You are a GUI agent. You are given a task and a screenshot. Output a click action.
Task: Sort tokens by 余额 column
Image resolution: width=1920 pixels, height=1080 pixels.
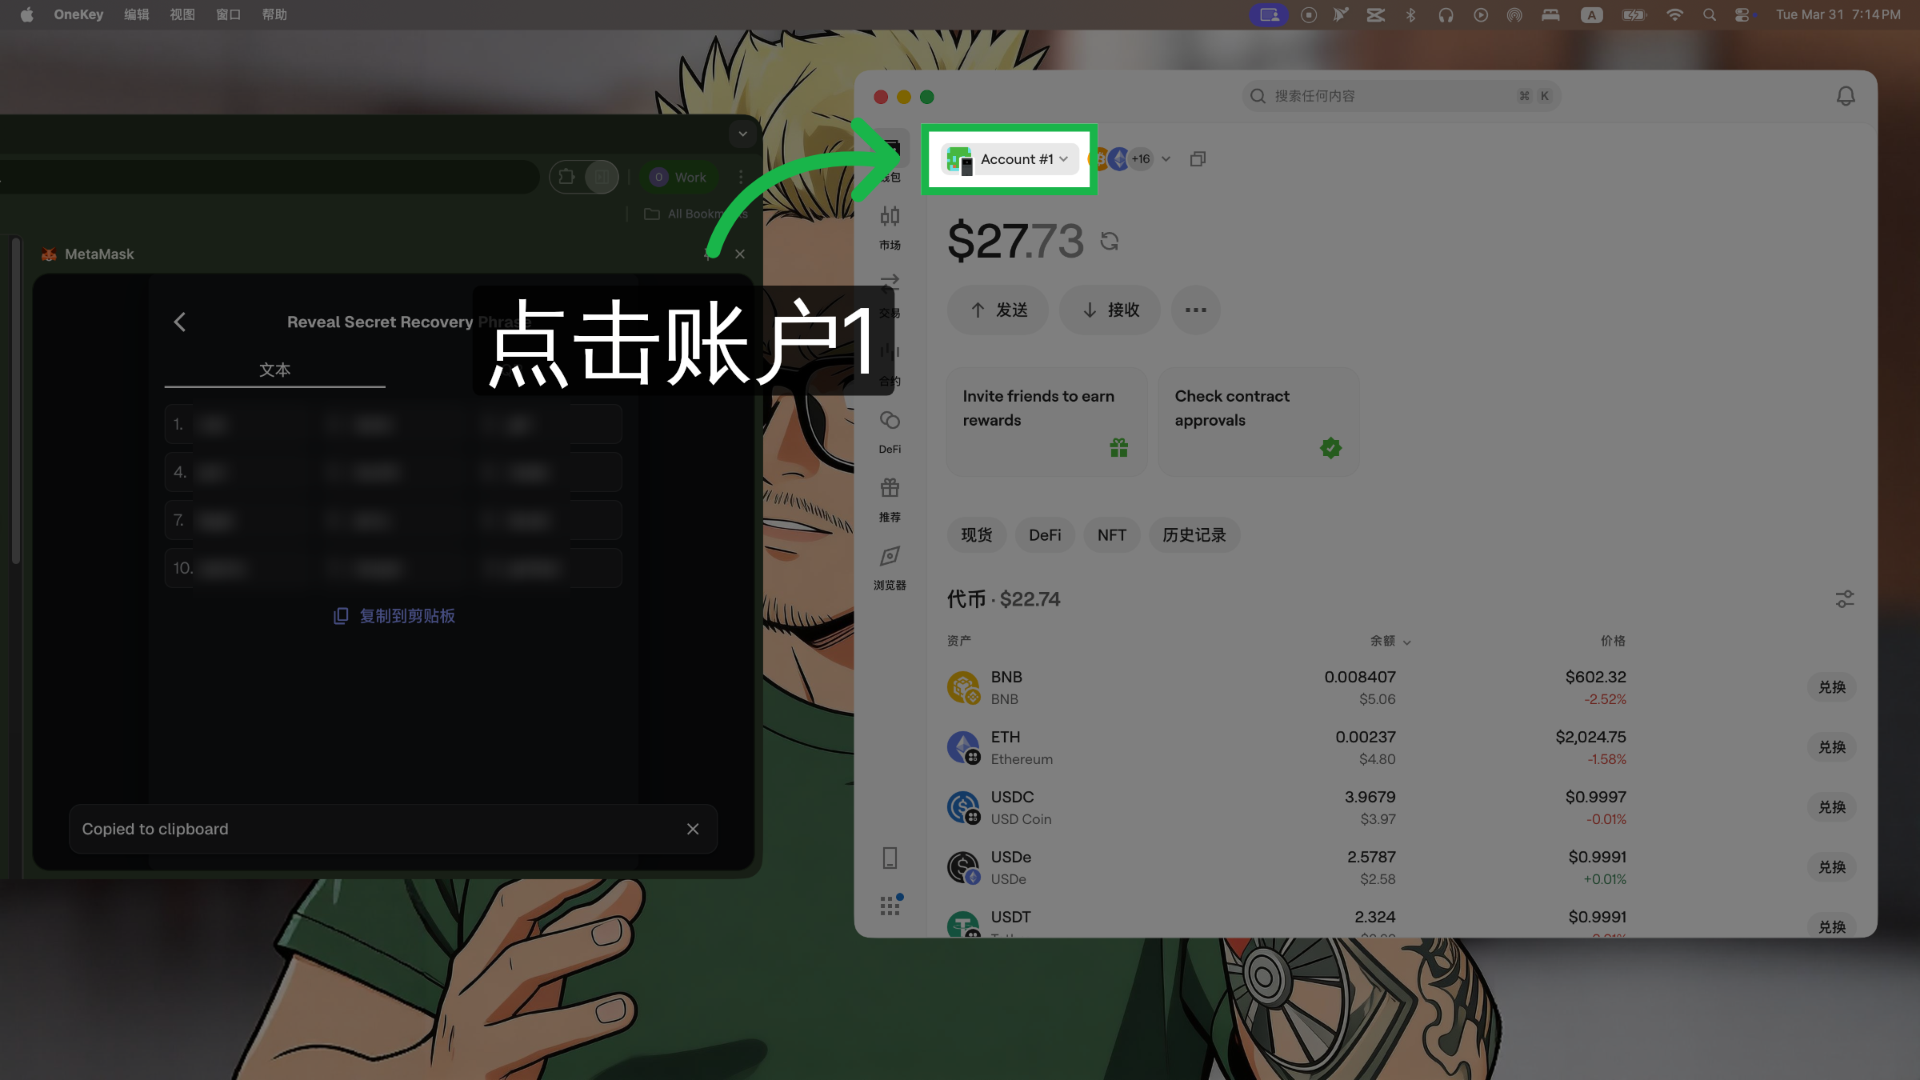[1390, 641]
